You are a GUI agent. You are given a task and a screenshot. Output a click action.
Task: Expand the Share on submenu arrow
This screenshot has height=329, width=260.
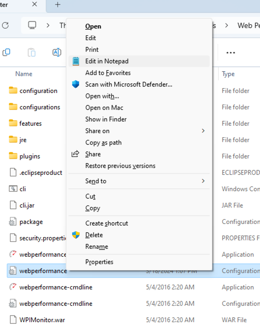point(203,131)
